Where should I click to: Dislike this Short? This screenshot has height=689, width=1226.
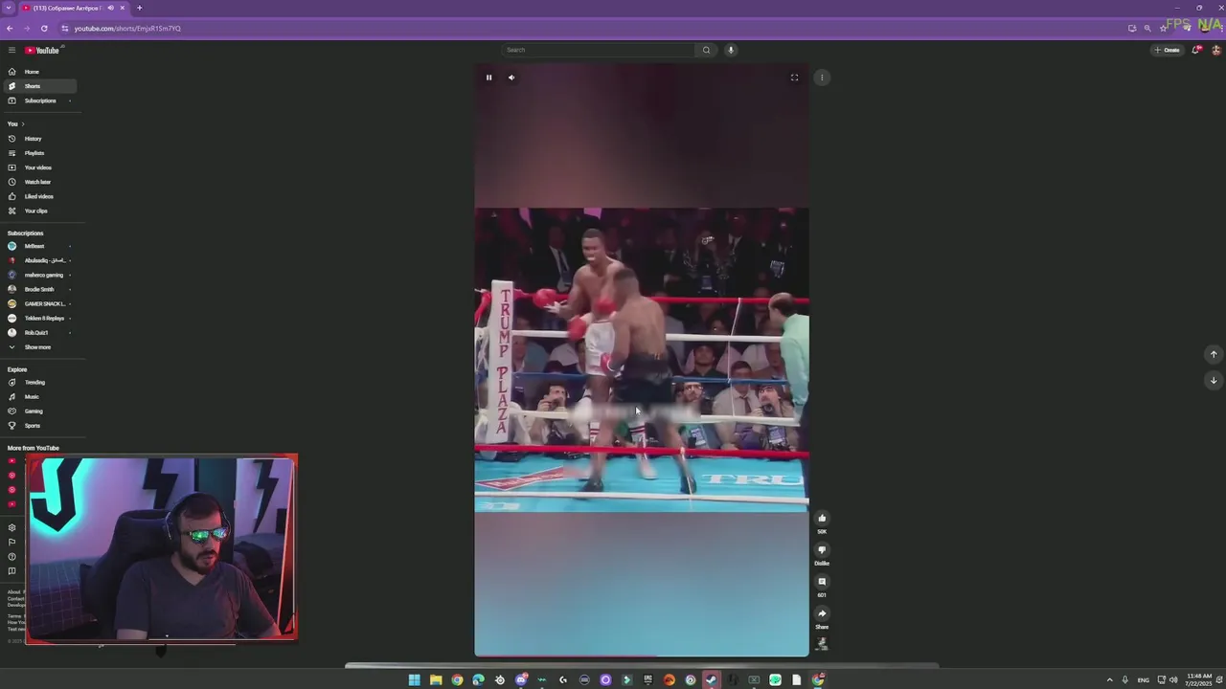pyautogui.click(x=822, y=550)
